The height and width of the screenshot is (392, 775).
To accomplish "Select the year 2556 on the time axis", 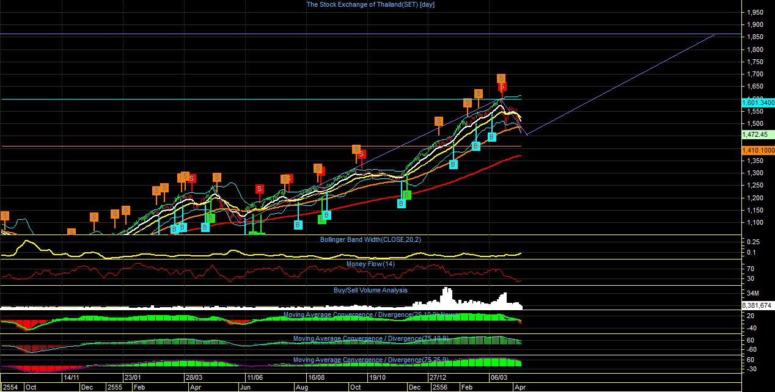I will (x=439, y=387).
